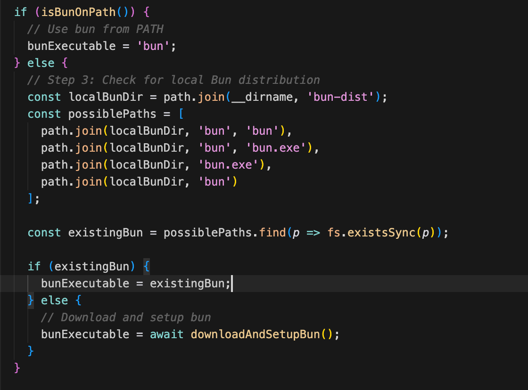This screenshot has height=390, width=528.
Task: Click the localBunDir variable declaration
Action: (x=106, y=97)
